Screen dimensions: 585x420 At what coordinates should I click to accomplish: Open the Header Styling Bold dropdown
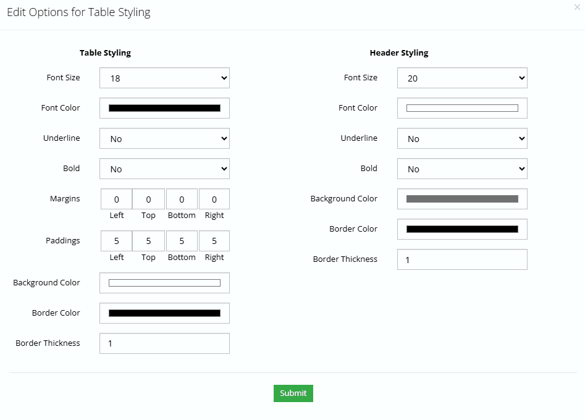click(x=462, y=169)
